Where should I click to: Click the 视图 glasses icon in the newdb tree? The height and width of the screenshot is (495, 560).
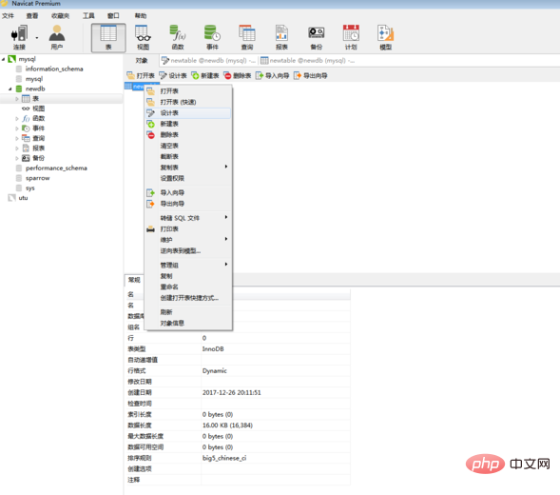point(26,109)
